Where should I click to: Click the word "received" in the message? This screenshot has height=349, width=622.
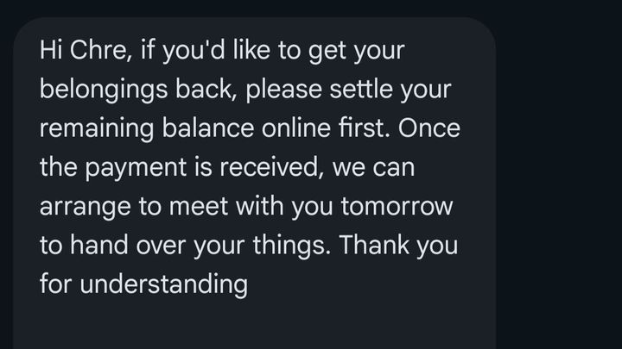[x=270, y=167]
